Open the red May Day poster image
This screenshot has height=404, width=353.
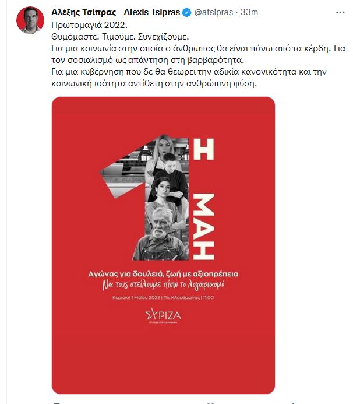coord(163,245)
